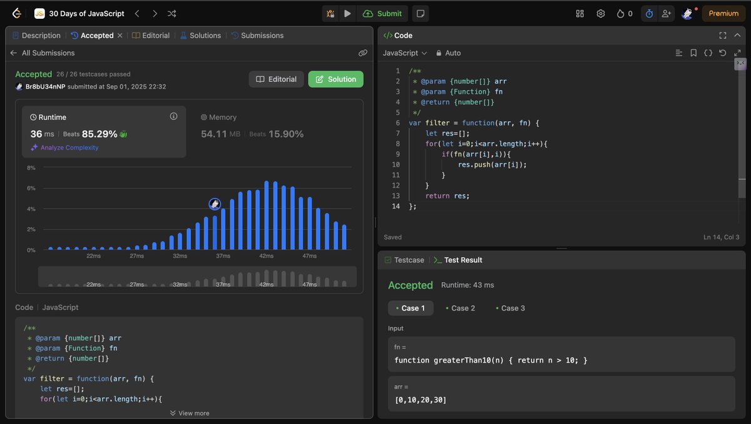Open the layout grid icon
The height and width of the screenshot is (424, 751).
[580, 14]
